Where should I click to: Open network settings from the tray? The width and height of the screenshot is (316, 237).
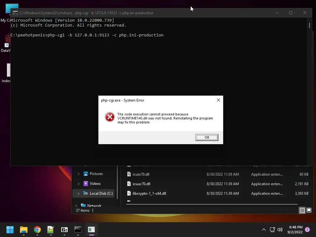pos(272,230)
